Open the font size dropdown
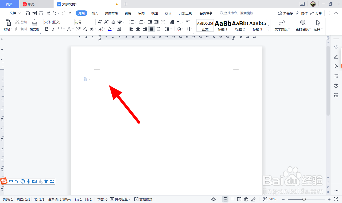This screenshot has height=203, width=342. click(94, 22)
